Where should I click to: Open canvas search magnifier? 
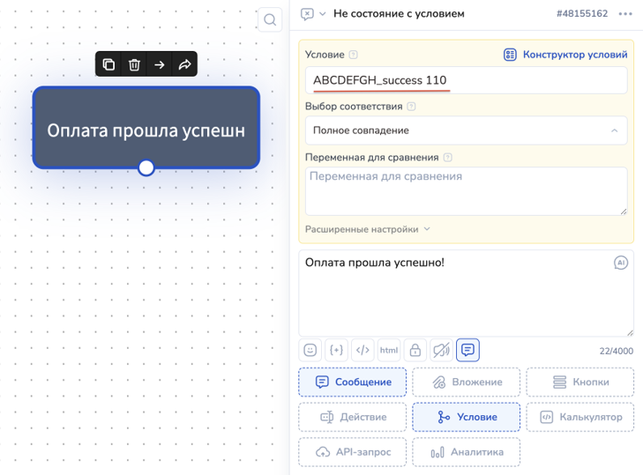(x=270, y=19)
